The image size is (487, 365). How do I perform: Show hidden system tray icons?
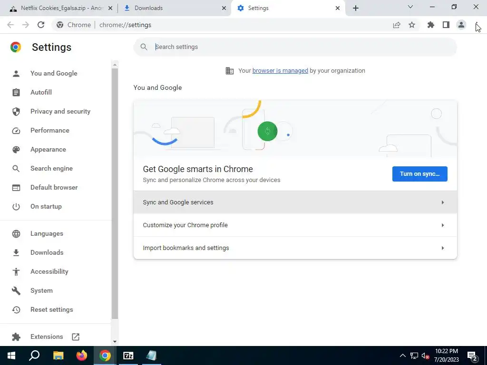click(402, 355)
